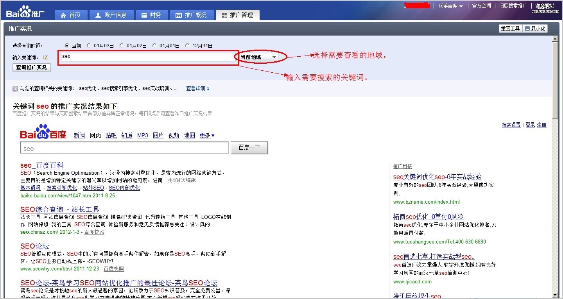This screenshot has height=299, width=563.
Task: Select the 12月31日 radio button
Action: 187,46
